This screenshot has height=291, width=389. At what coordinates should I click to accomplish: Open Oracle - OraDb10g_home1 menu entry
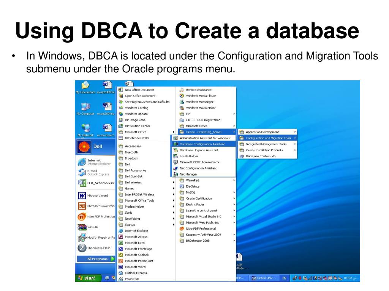pos(206,132)
